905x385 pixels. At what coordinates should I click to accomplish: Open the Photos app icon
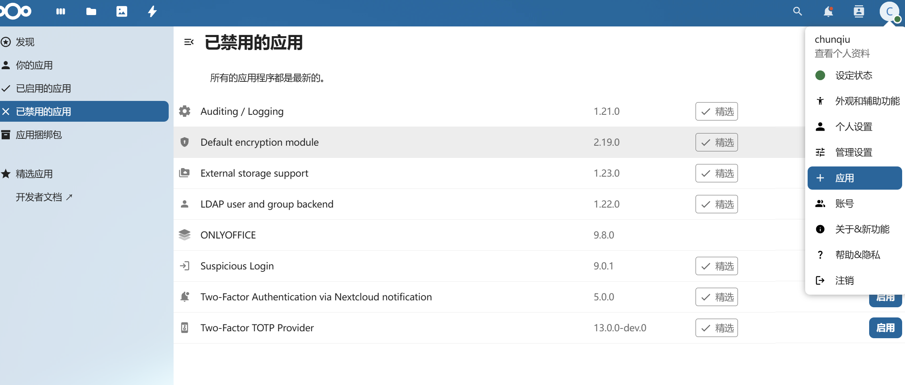coord(121,11)
